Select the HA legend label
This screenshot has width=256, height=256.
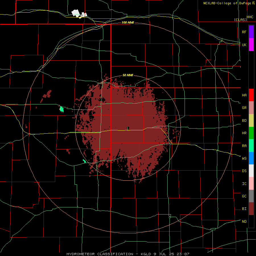coord(244,95)
